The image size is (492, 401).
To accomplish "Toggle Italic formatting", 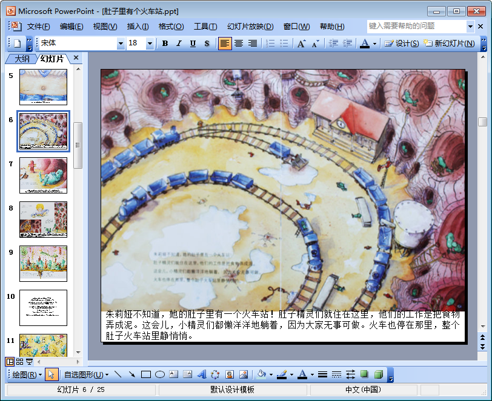I will [x=179, y=43].
